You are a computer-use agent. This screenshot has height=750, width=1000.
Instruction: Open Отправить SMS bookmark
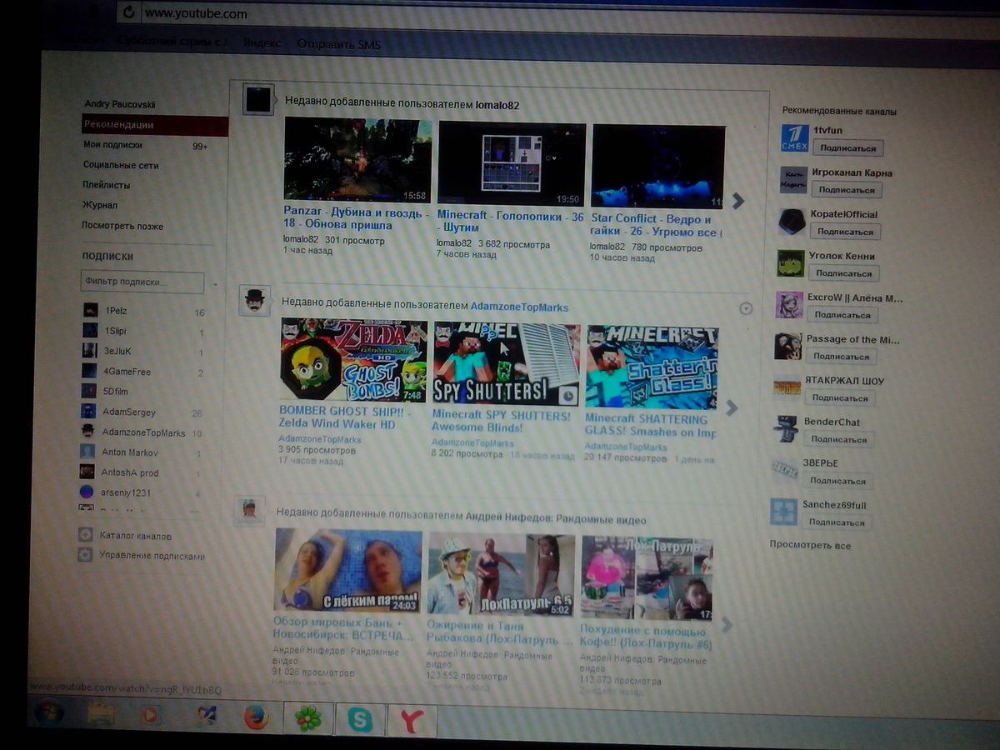[338, 44]
